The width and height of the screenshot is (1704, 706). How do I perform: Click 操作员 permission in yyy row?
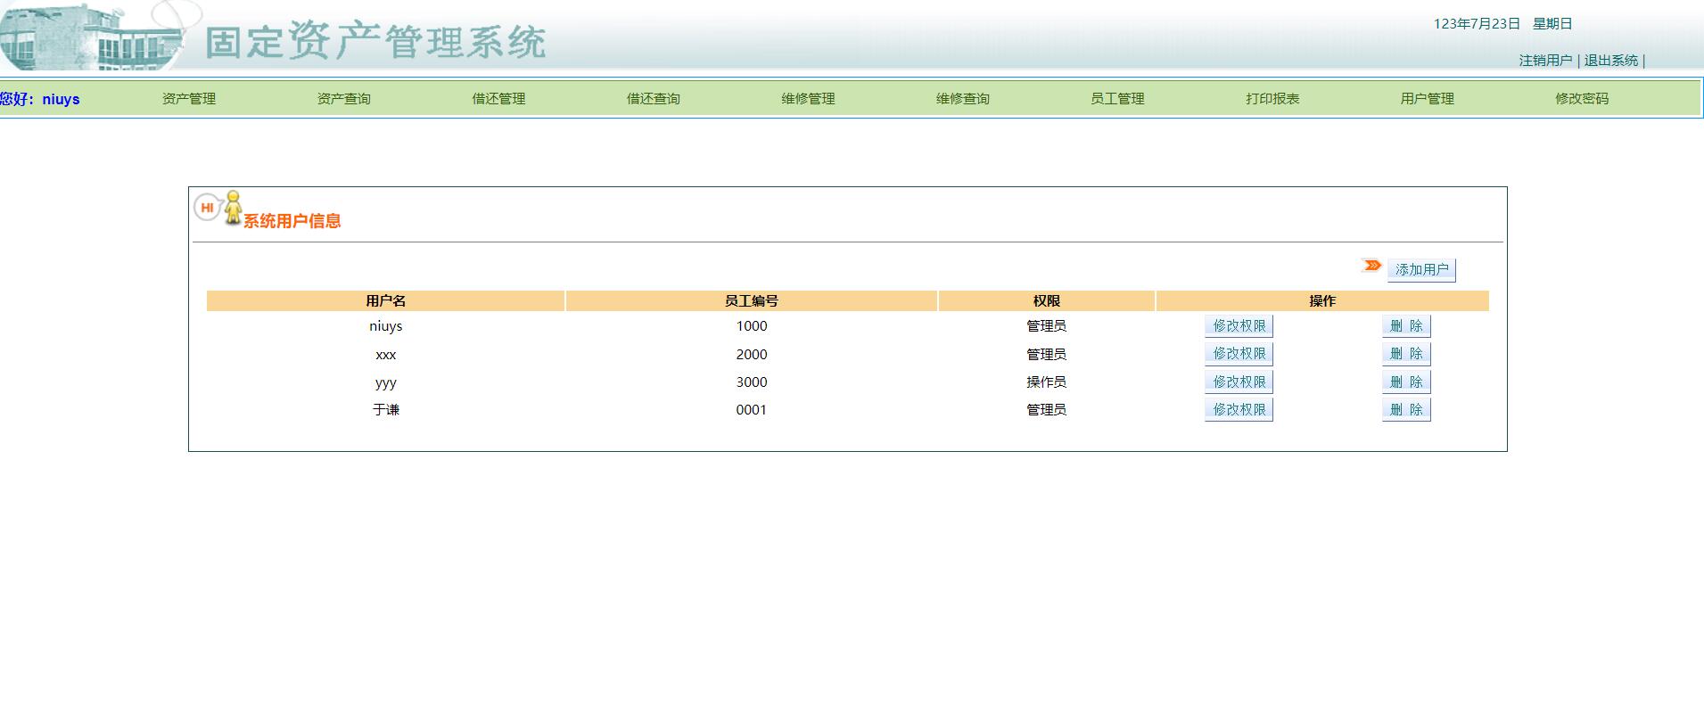click(1046, 382)
